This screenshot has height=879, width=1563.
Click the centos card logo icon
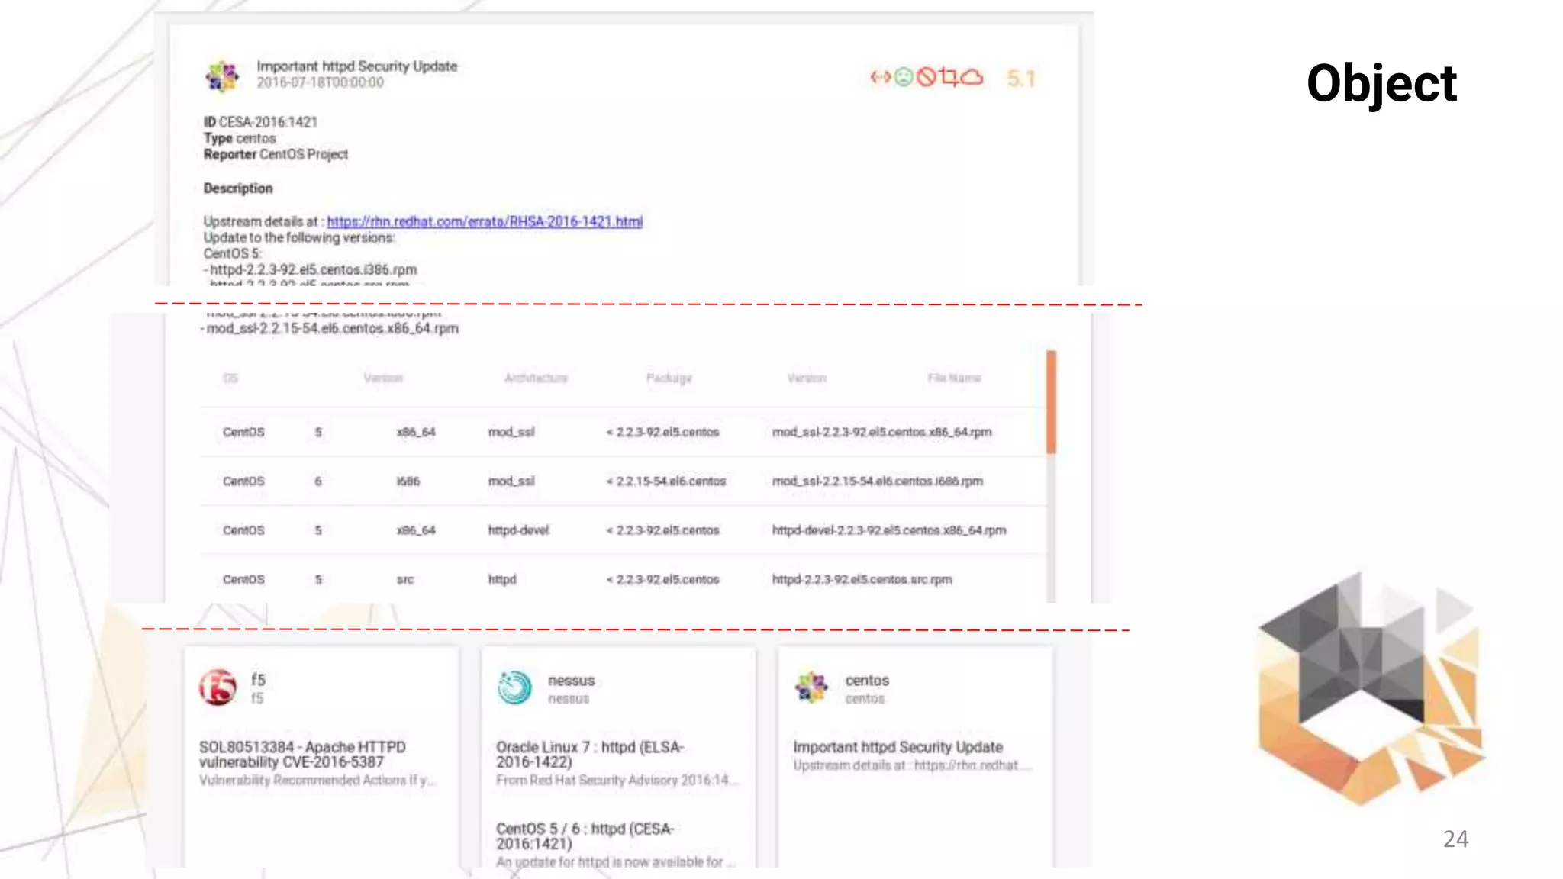coord(811,687)
